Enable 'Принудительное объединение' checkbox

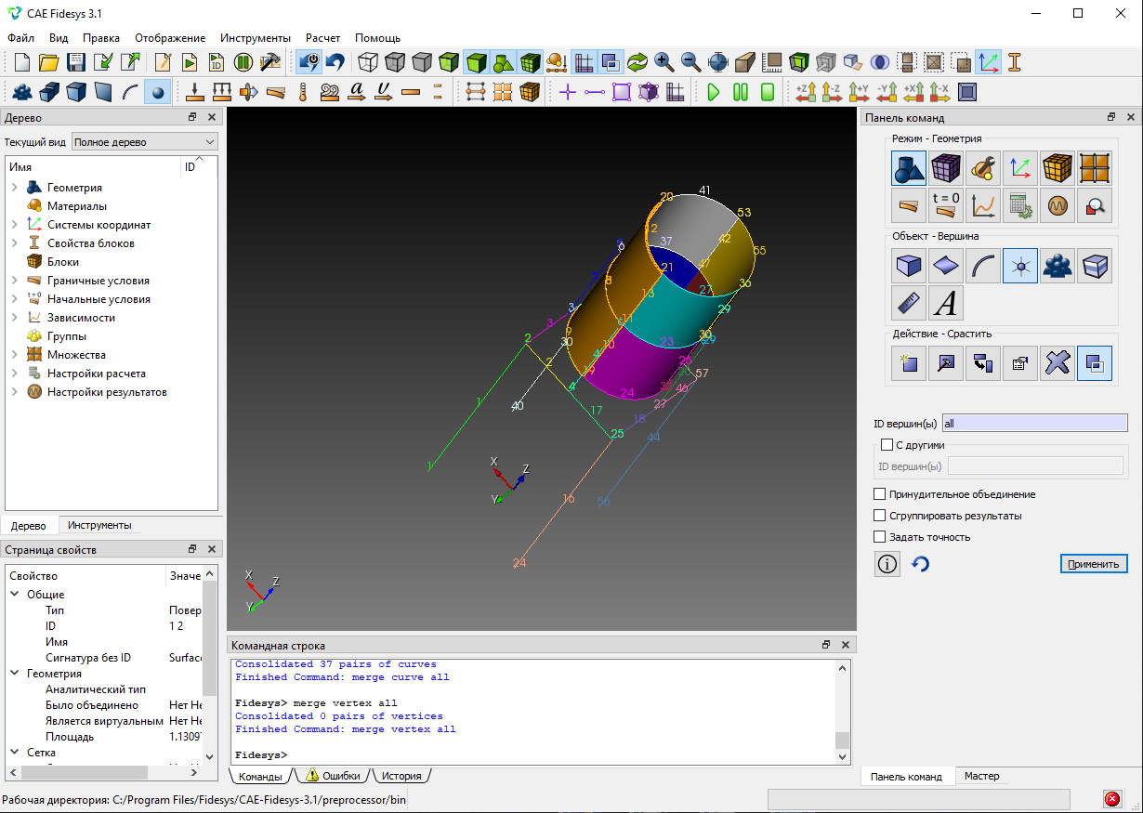point(880,494)
